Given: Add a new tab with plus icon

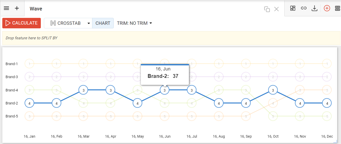Looking at the screenshot, I should [x=17, y=8].
